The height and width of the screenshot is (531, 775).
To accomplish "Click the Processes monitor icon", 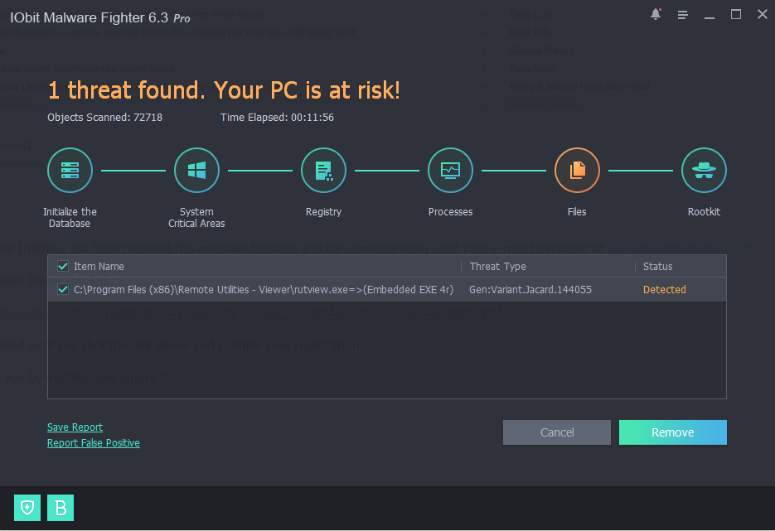I will pyautogui.click(x=450, y=171).
